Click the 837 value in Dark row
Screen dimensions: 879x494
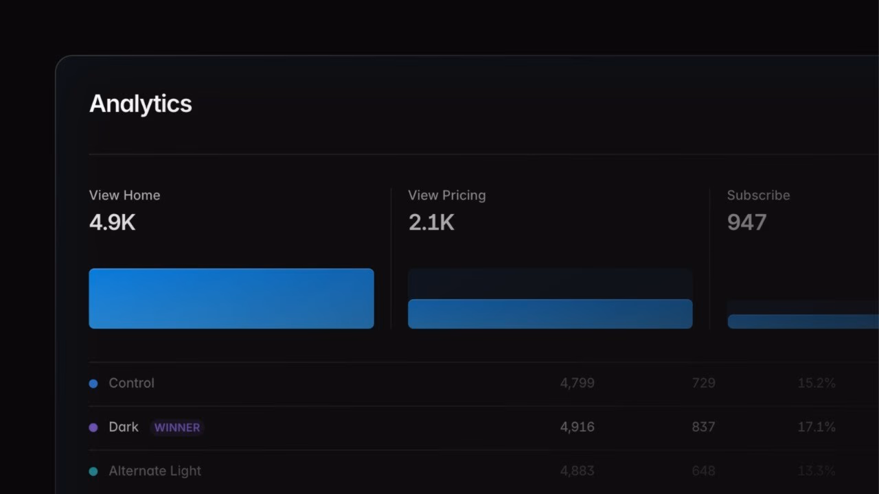pos(703,427)
